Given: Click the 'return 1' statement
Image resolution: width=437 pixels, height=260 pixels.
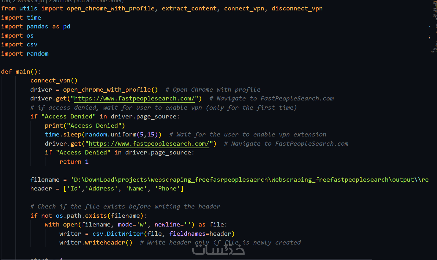Looking at the screenshot, I should pos(74,162).
